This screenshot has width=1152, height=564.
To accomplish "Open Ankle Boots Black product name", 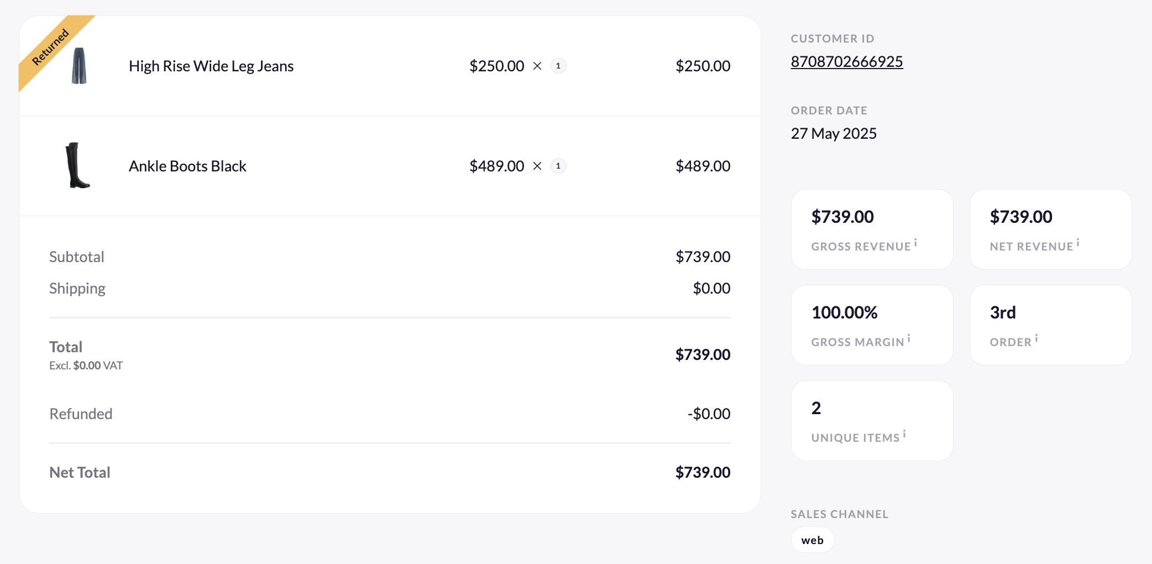I will pyautogui.click(x=187, y=166).
